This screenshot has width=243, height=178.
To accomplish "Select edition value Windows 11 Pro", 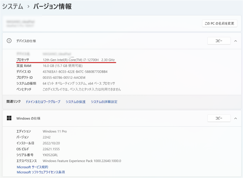I will (x=55, y=131).
